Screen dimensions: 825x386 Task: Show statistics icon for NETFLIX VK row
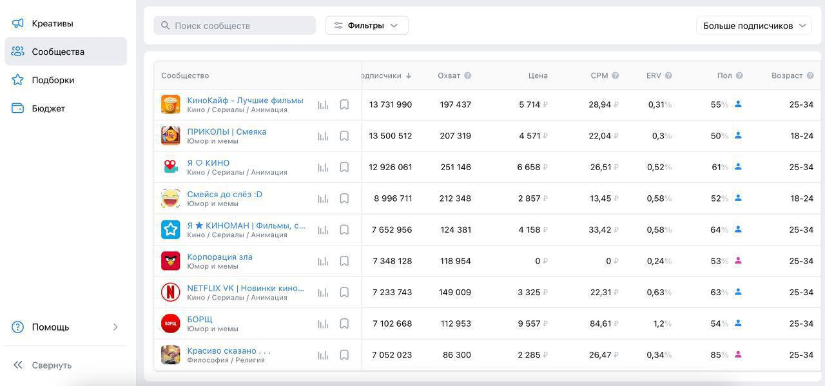323,293
